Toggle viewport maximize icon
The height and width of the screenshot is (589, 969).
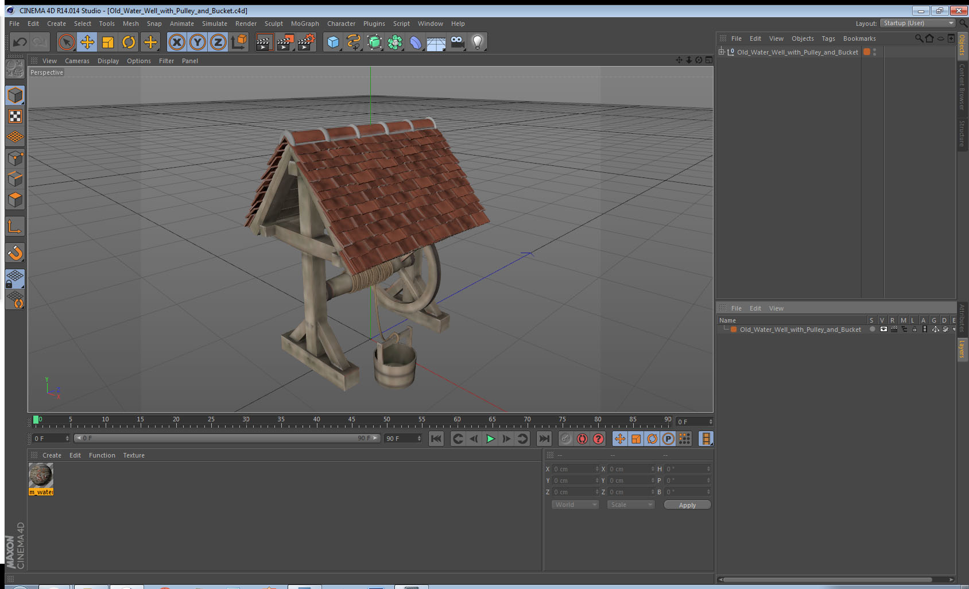pos(709,60)
